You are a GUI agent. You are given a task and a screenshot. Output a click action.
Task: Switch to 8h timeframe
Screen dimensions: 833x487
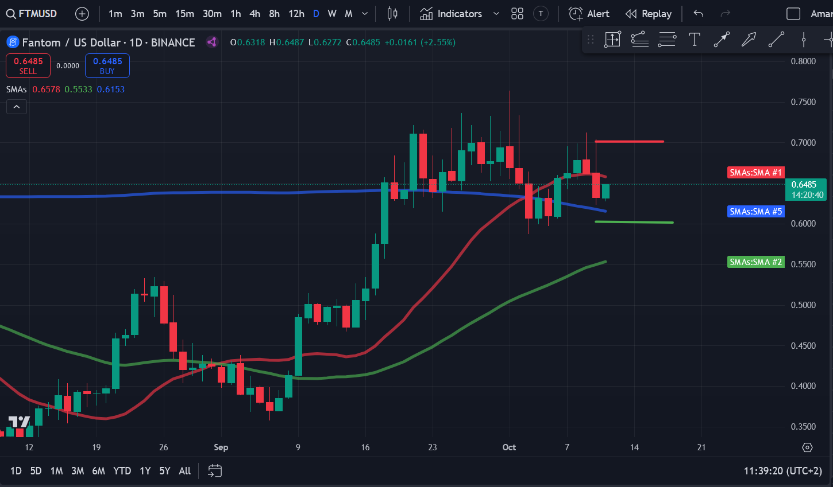(x=275, y=14)
